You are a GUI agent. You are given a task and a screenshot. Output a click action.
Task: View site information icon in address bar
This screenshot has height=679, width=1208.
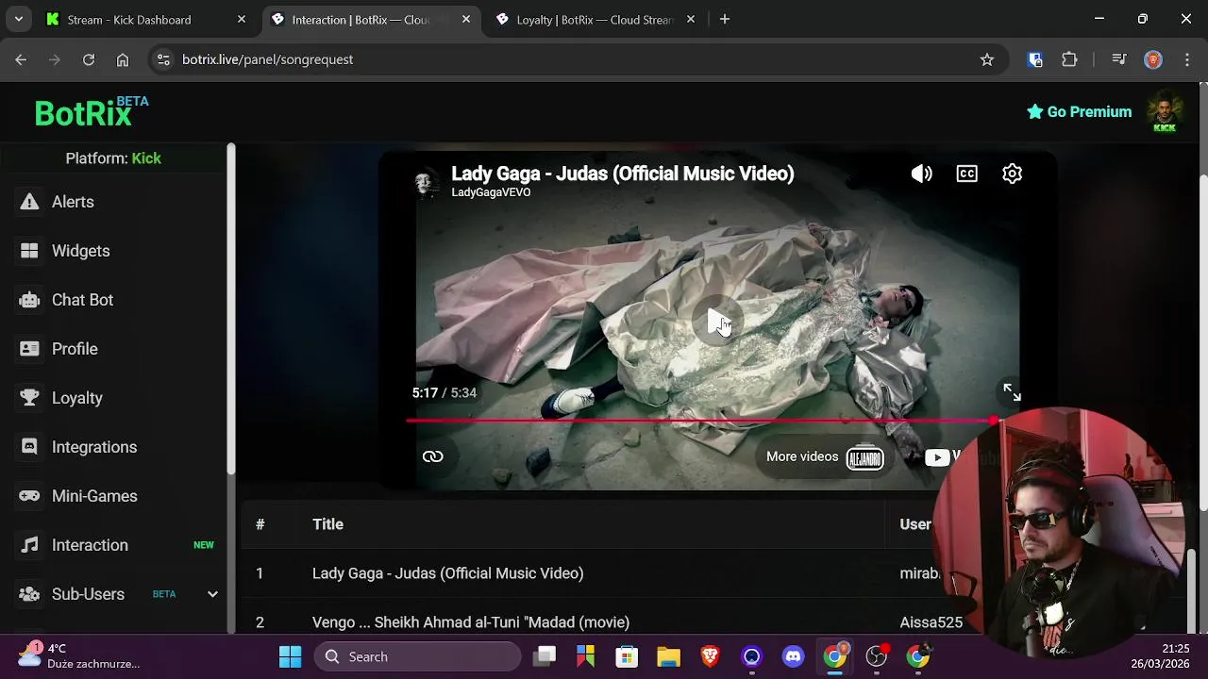[x=163, y=59]
